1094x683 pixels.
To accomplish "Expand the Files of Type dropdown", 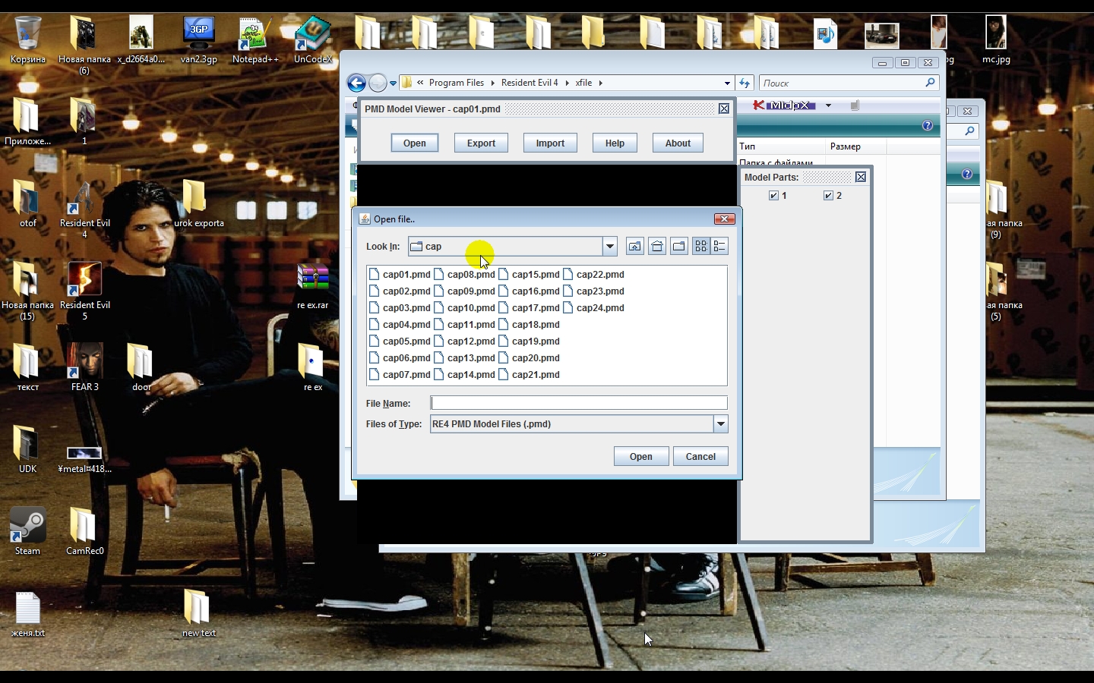I will click(721, 424).
